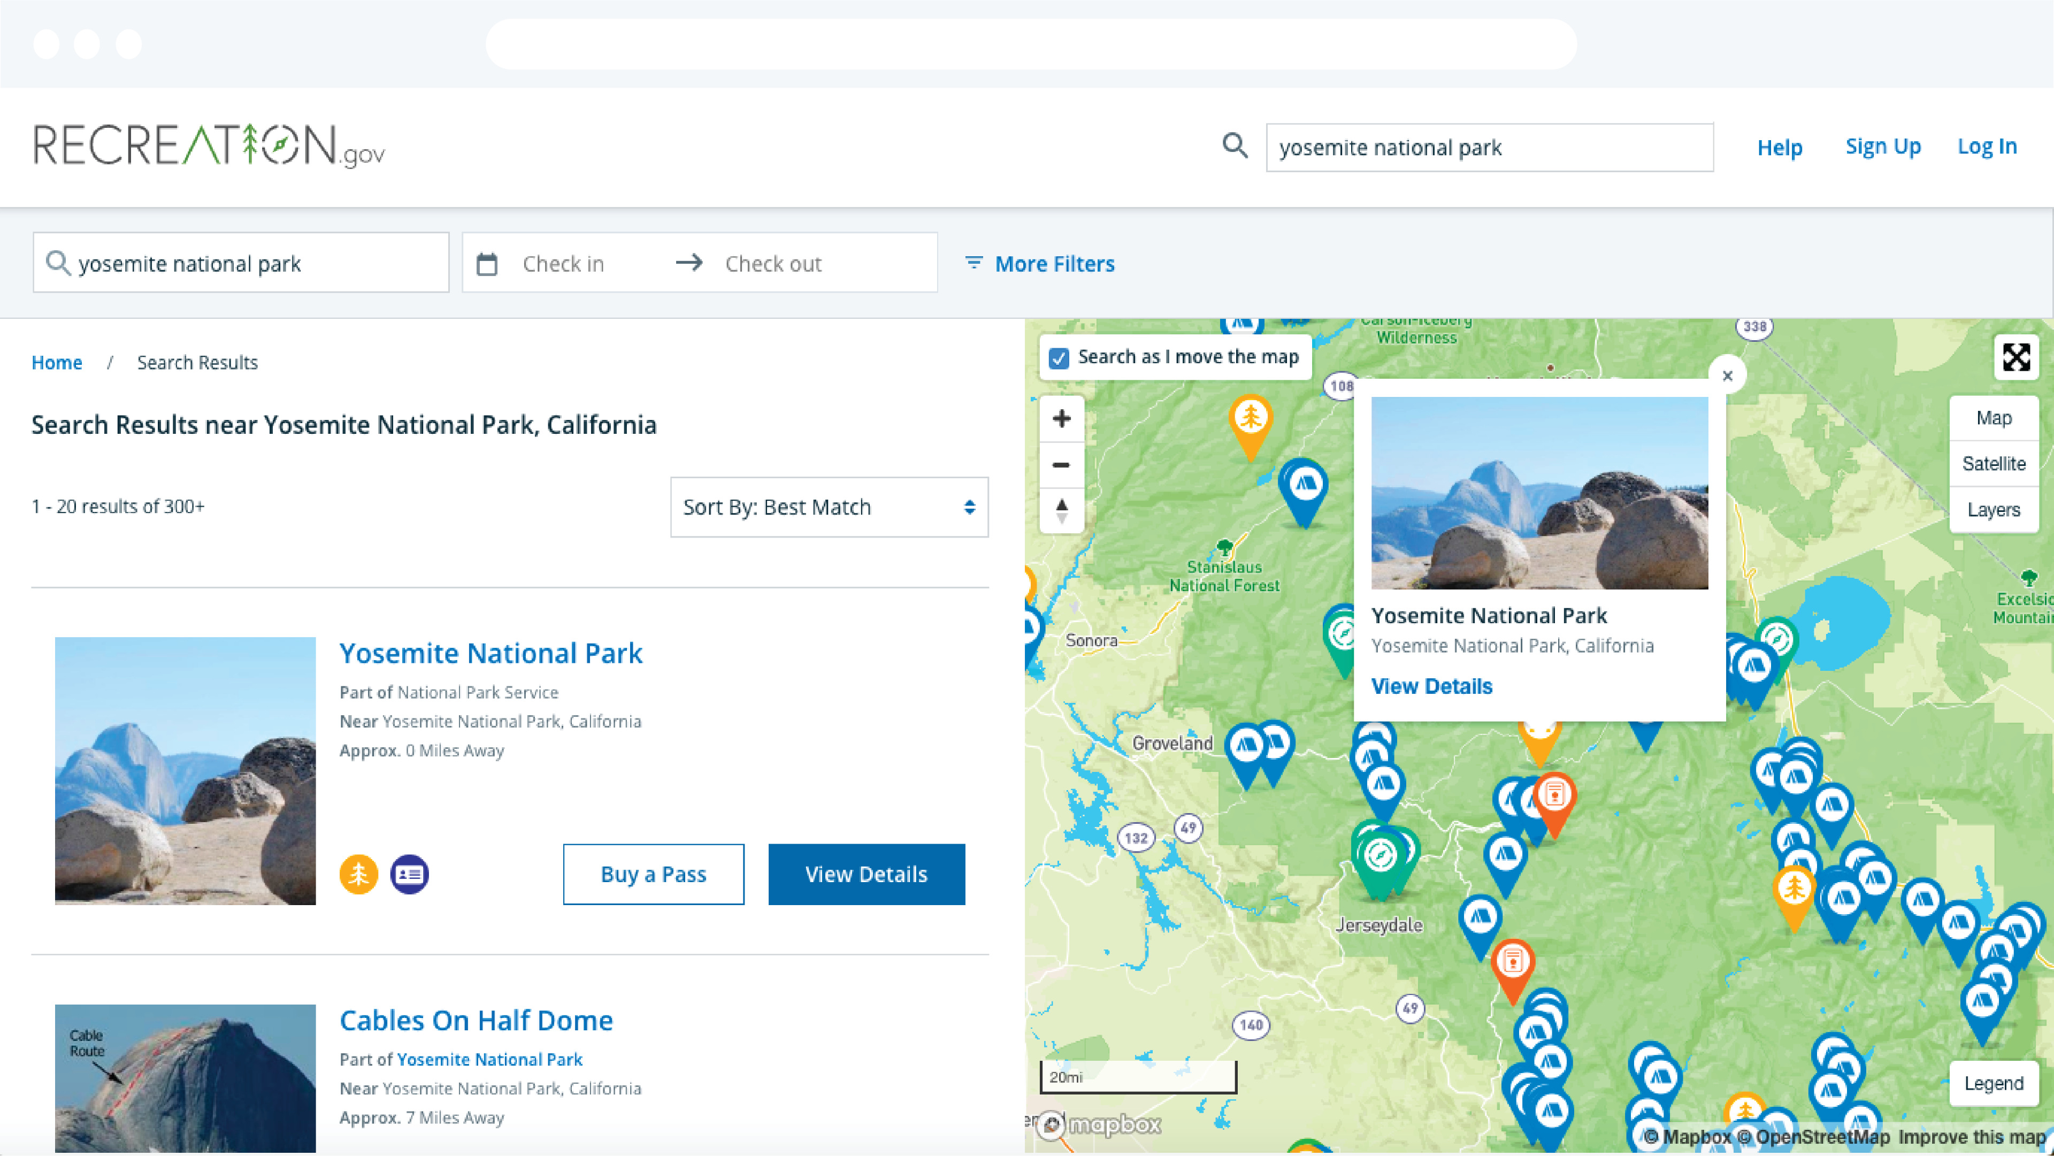Viewport: 2054px width, 1156px height.
Task: Expand the map to fullscreen
Action: tap(2017, 358)
